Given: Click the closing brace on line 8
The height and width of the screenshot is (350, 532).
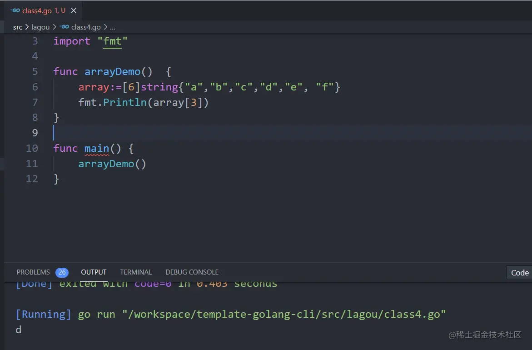Looking at the screenshot, I should (56, 117).
